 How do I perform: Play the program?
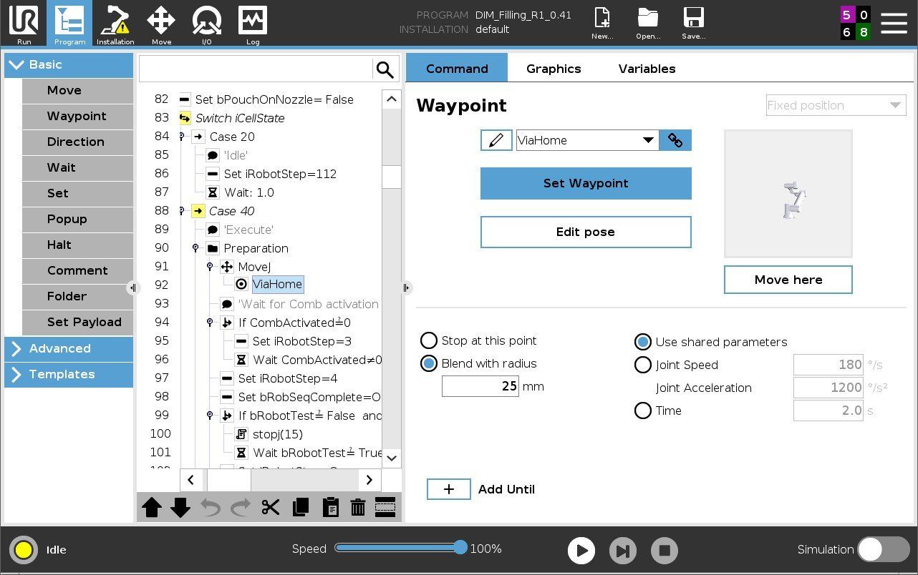coord(581,550)
